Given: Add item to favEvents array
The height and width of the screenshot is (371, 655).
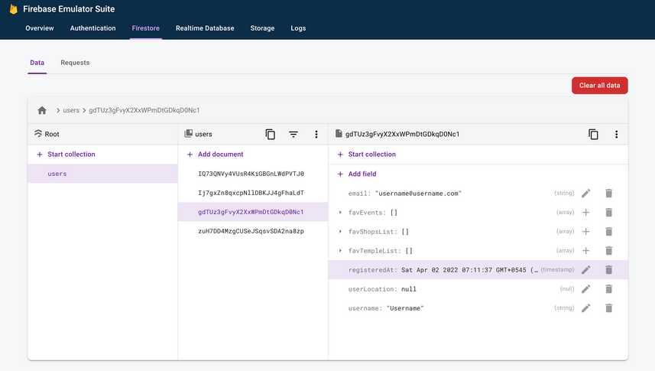Looking at the screenshot, I should point(586,213).
